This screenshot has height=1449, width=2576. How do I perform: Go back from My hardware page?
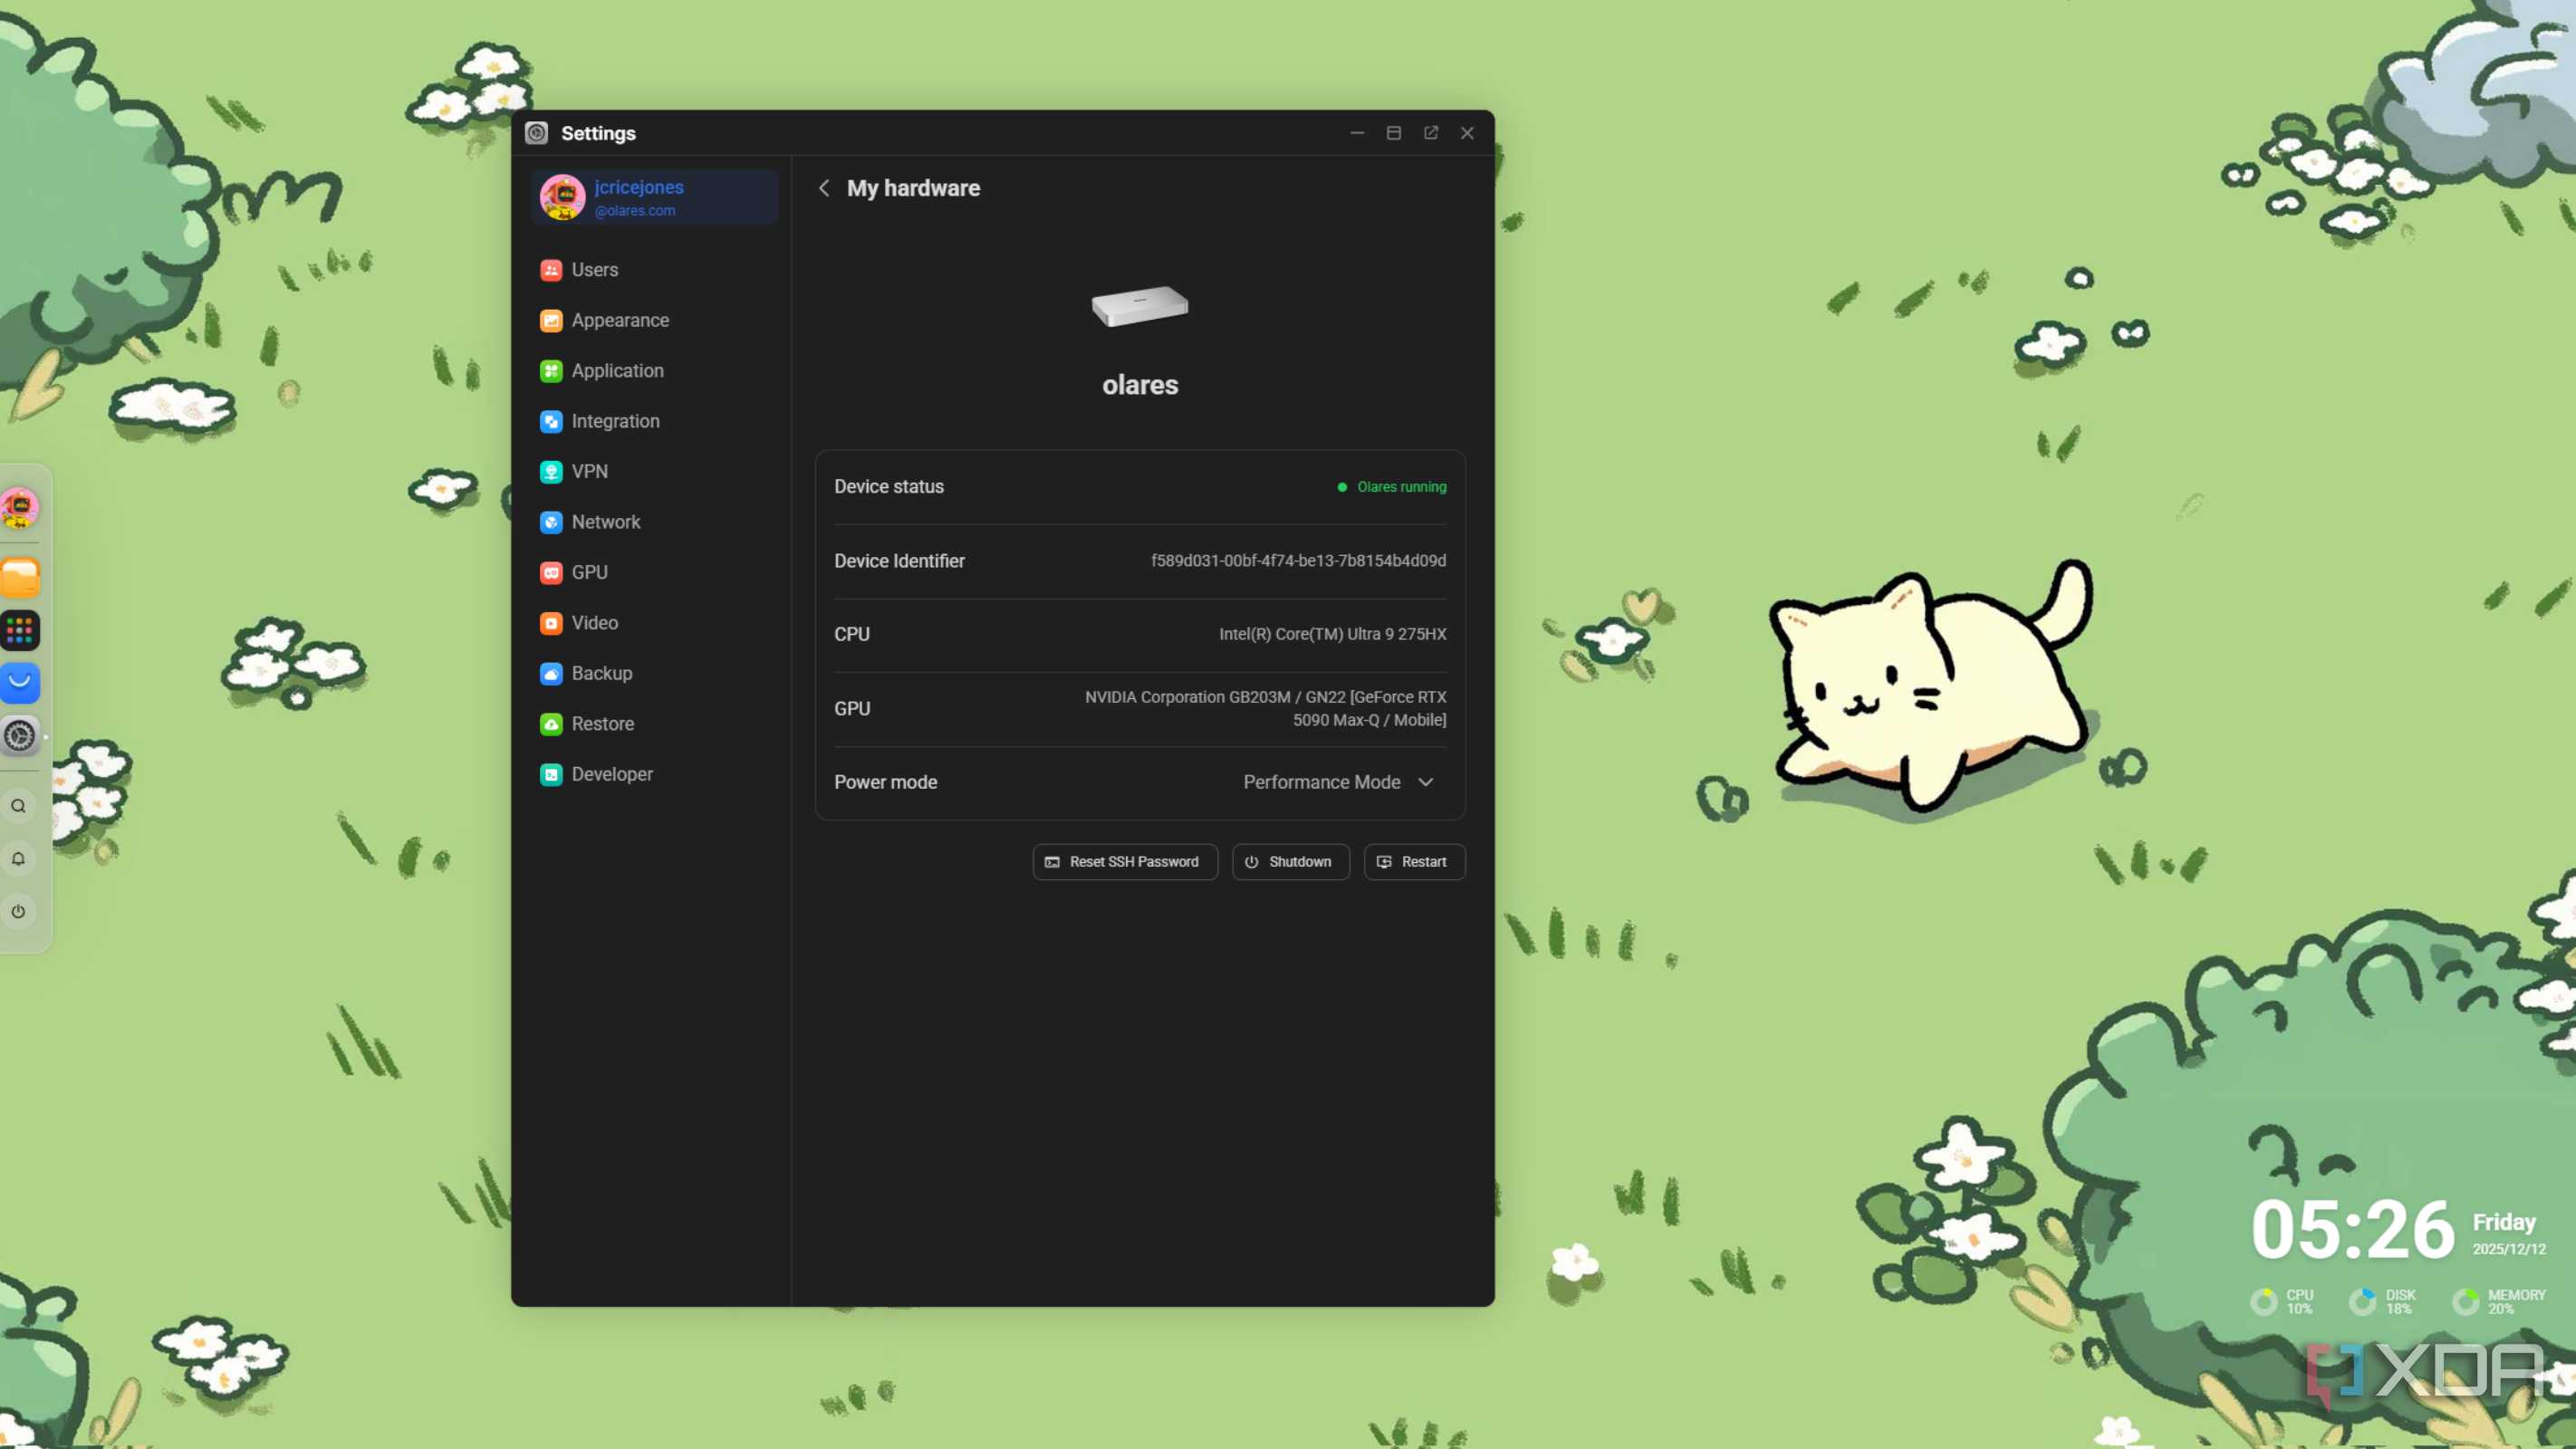point(824,188)
